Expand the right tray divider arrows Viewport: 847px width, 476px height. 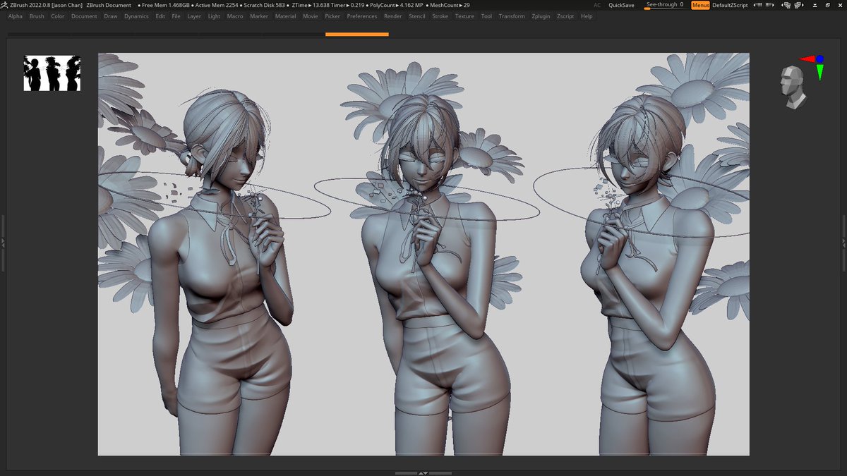[844, 243]
